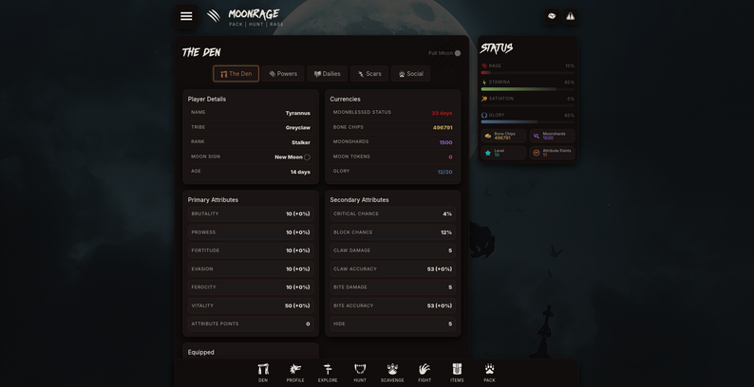Screen dimensions: 754x387
Task: Switch to the Dailies tab
Action: [327, 74]
